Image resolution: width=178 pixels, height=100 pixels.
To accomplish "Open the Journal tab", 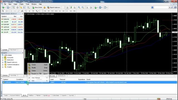I will [x=71, y=96].
